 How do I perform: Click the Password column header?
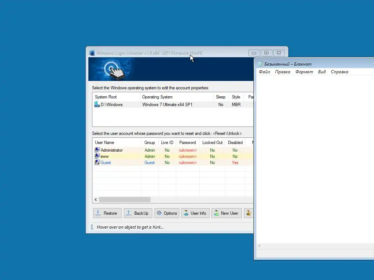point(187,143)
